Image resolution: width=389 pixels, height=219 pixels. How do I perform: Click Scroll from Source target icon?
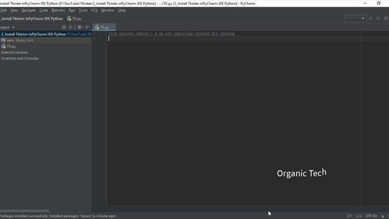(x=64, y=27)
